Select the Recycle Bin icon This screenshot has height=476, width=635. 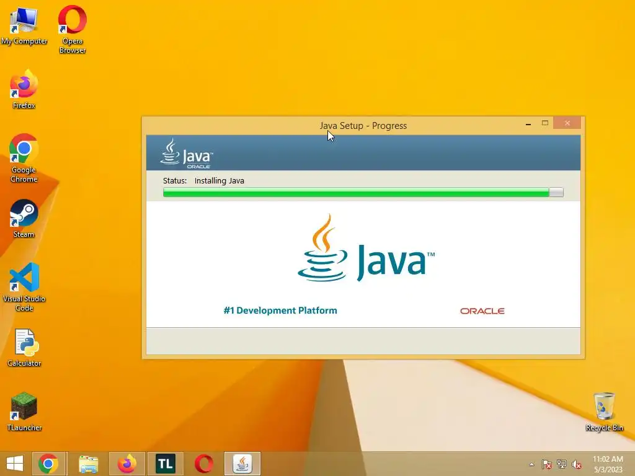pos(604,412)
